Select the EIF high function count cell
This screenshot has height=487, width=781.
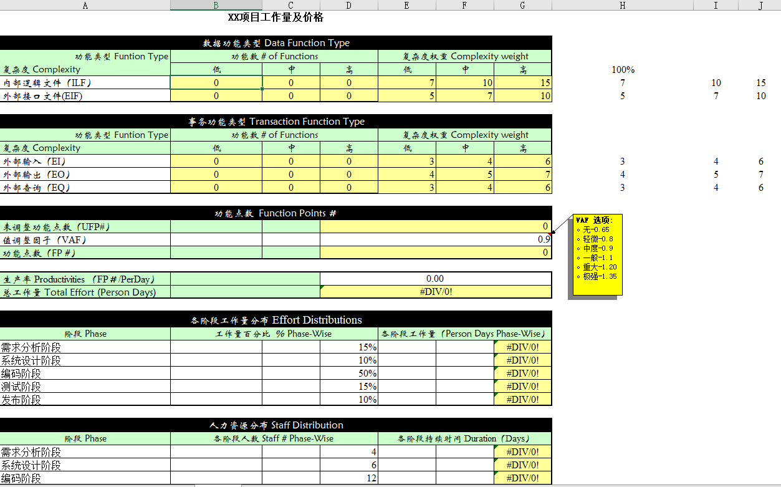[348, 96]
